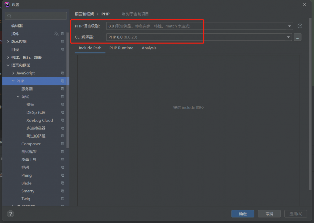Click the round help button at bottom left
The width and height of the screenshot is (314, 223).
click(x=10, y=214)
